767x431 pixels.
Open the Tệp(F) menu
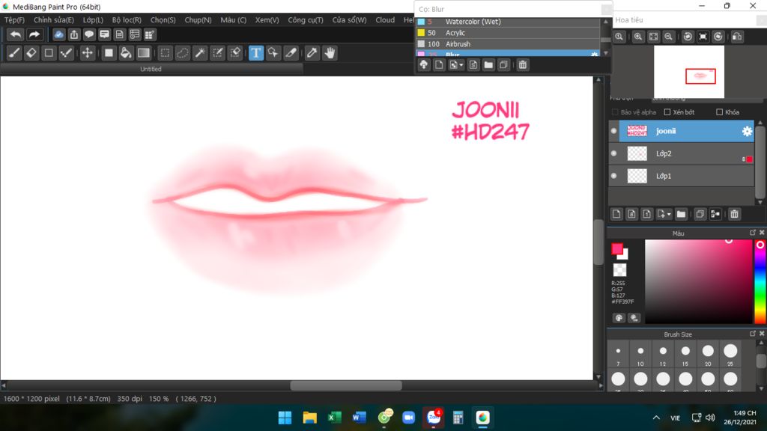[14, 20]
